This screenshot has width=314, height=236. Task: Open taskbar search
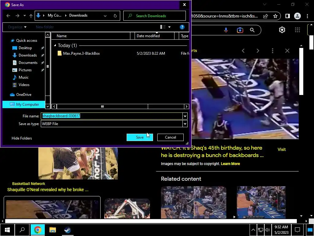22,230
